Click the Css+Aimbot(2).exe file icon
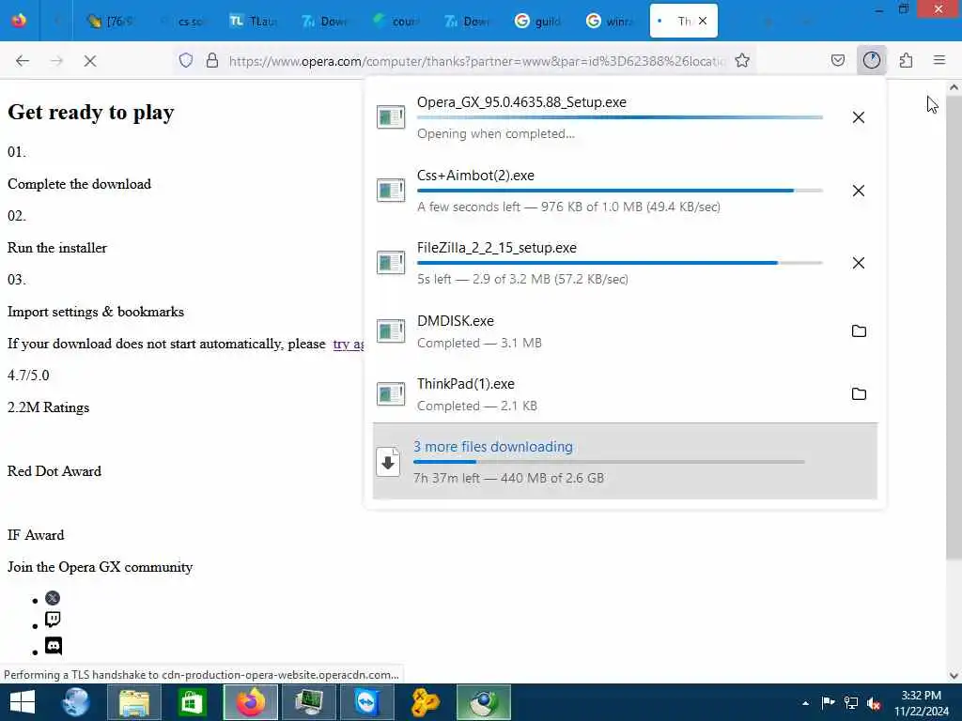The image size is (962, 721). point(391,190)
